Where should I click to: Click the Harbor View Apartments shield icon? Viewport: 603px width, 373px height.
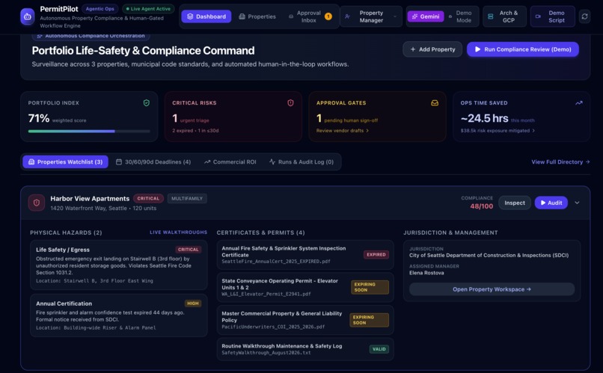pos(37,203)
